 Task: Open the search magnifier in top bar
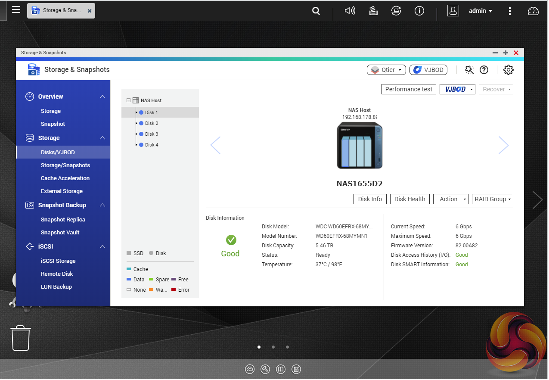pos(316,11)
